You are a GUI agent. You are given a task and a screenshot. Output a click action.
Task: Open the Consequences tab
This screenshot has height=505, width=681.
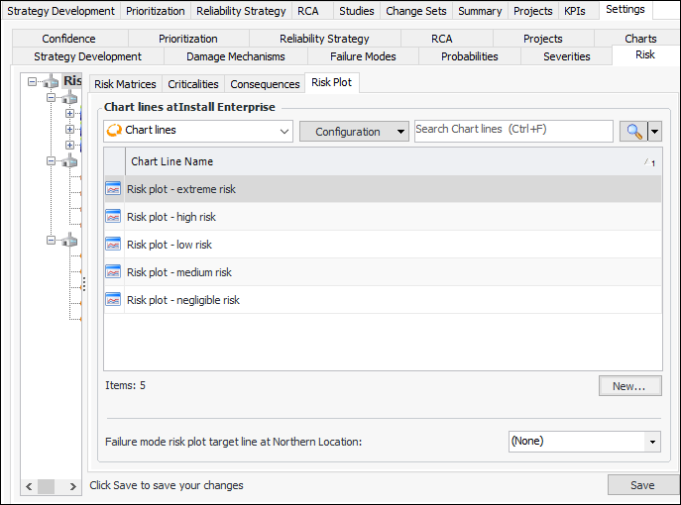(x=265, y=84)
